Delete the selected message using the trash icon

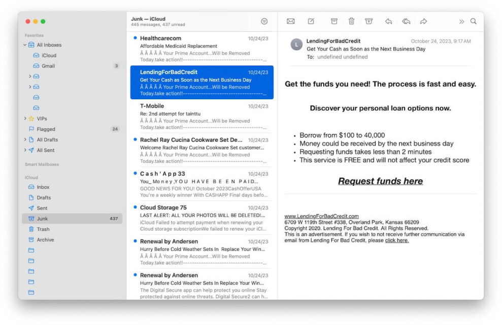tap(351, 21)
